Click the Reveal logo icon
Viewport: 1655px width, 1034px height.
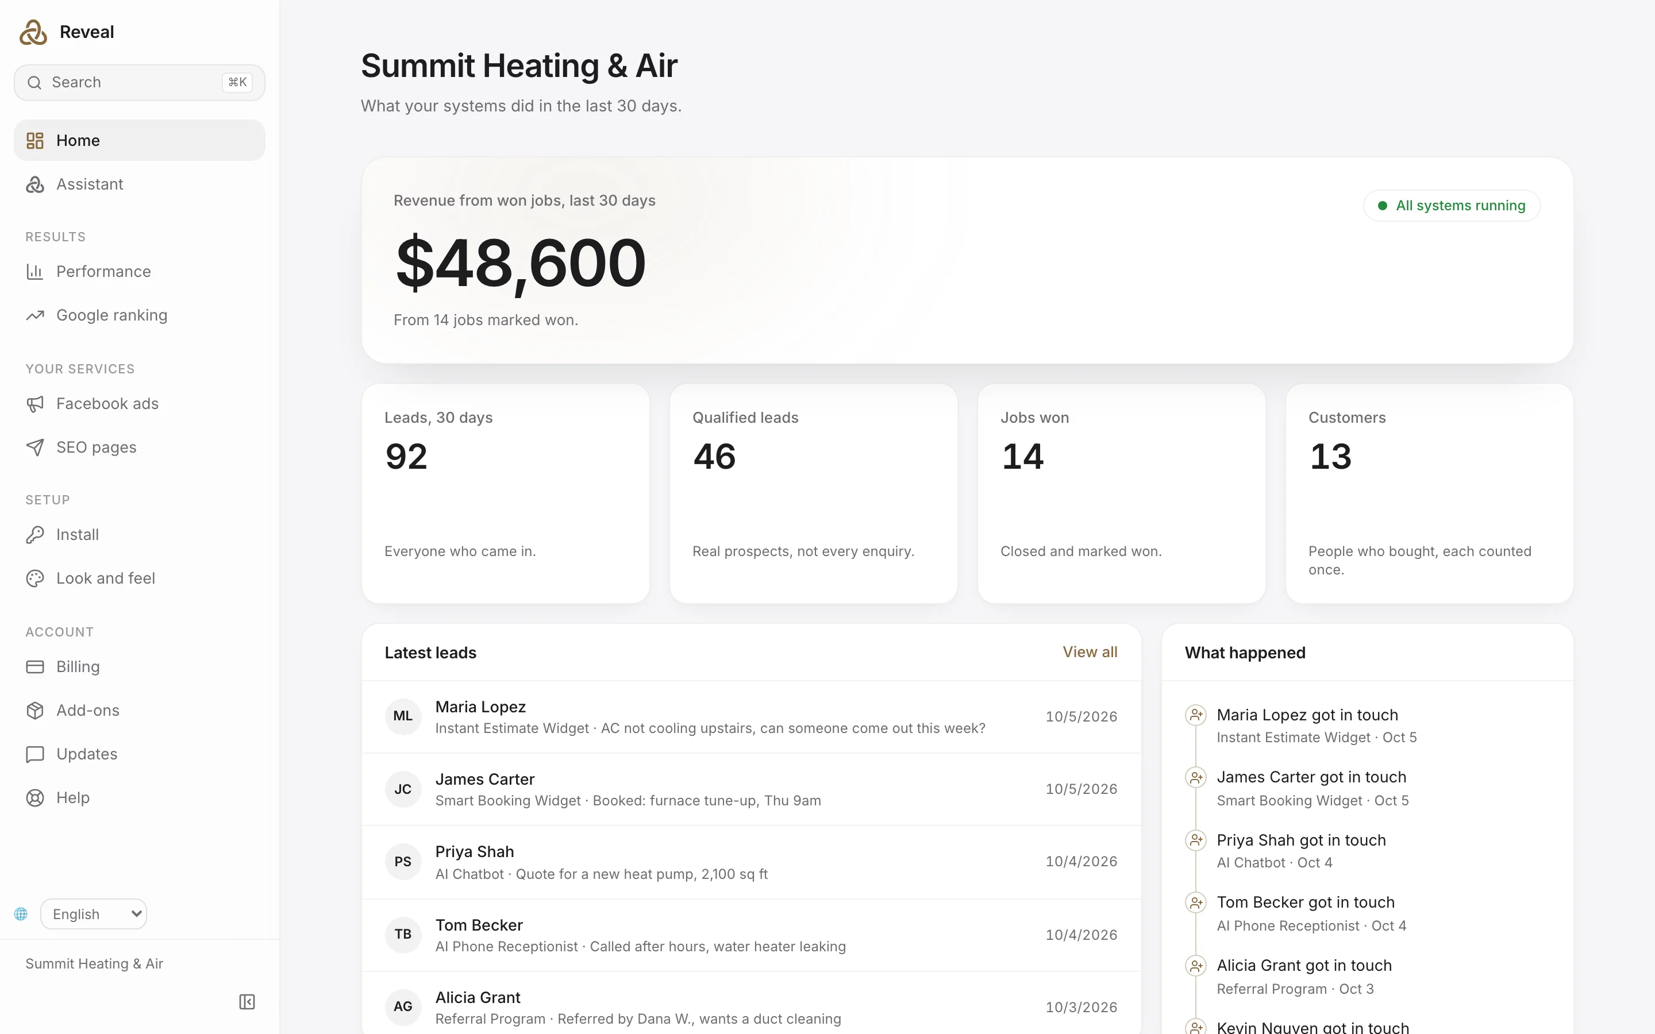coord(33,32)
